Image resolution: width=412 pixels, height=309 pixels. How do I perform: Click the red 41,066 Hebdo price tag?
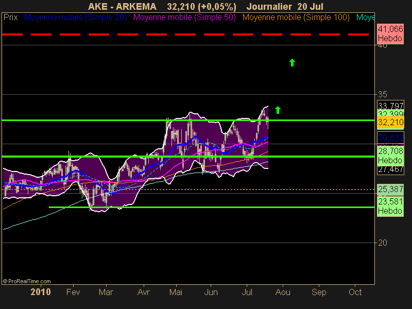[x=390, y=33]
